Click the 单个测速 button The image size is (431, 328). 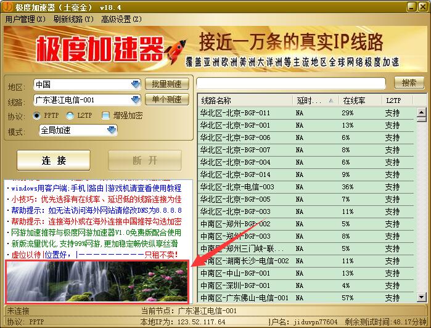point(167,99)
